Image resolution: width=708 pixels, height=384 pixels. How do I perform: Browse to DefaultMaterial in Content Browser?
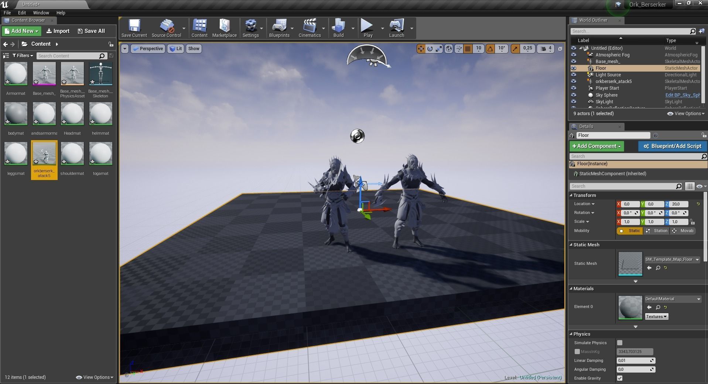(658, 307)
